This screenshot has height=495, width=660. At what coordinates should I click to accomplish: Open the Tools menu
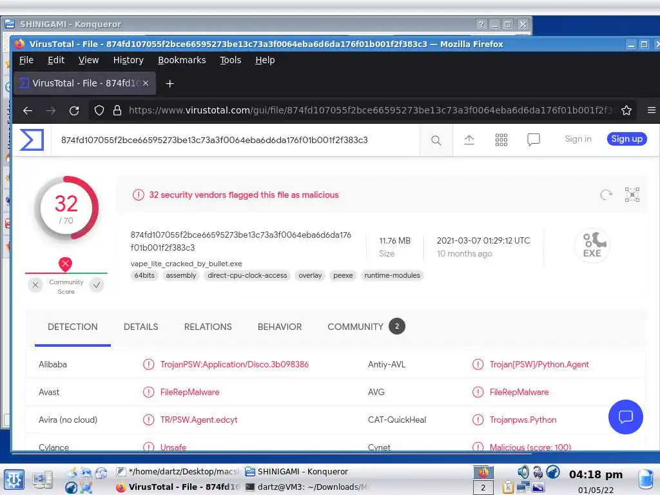231,60
